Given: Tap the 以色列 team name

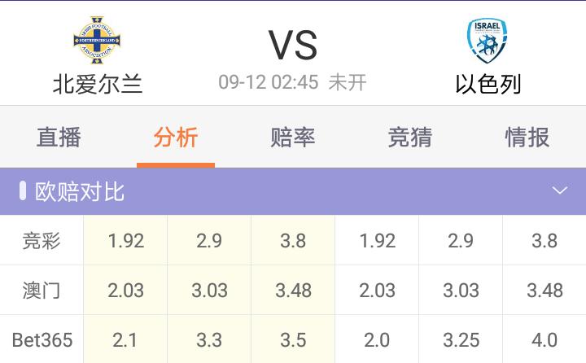Looking at the screenshot, I should [488, 84].
